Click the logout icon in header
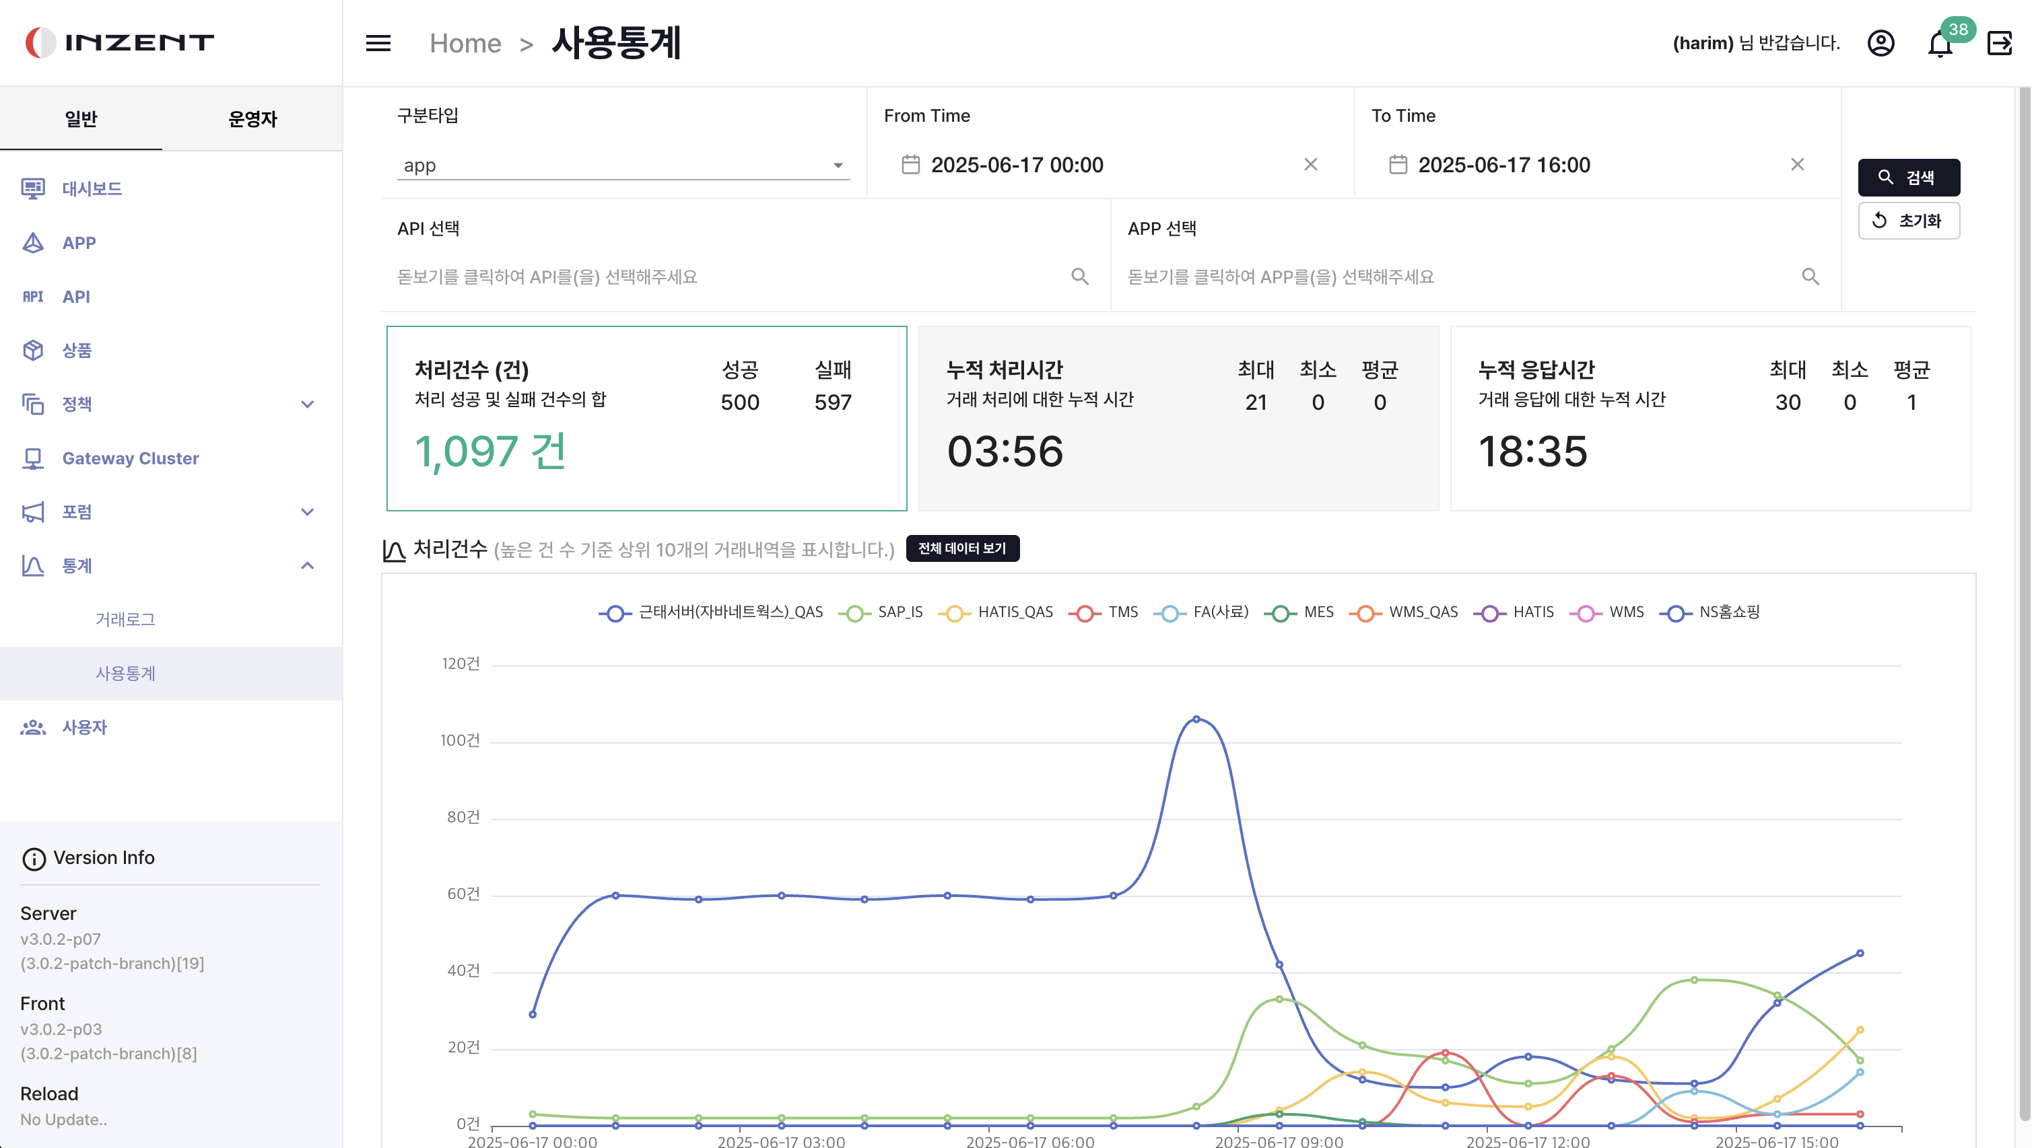This screenshot has height=1148, width=2032. [x=2000, y=42]
